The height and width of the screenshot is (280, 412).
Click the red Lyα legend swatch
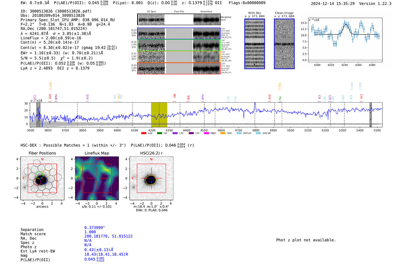pos(144,133)
